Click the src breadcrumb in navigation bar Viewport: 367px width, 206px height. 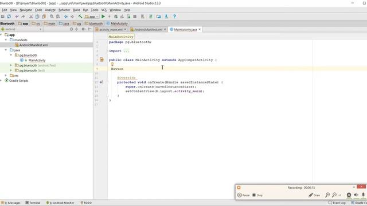(36, 23)
